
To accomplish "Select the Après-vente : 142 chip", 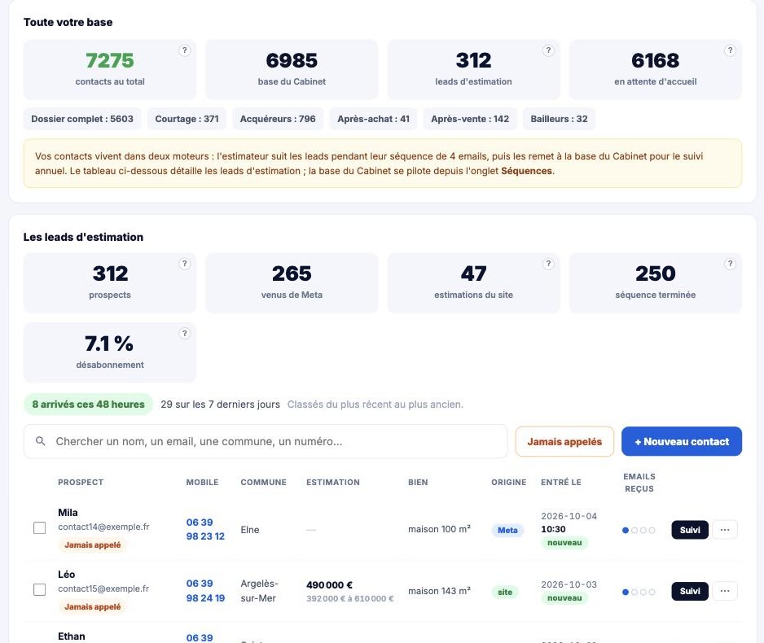I will click(x=470, y=119).
